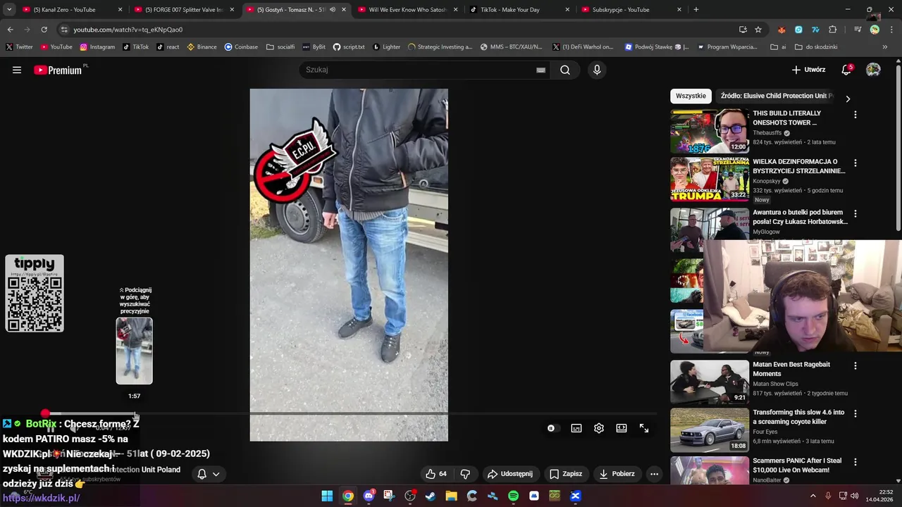
Task: Switch to TikTok - Make Your Day tab
Action: point(519,10)
